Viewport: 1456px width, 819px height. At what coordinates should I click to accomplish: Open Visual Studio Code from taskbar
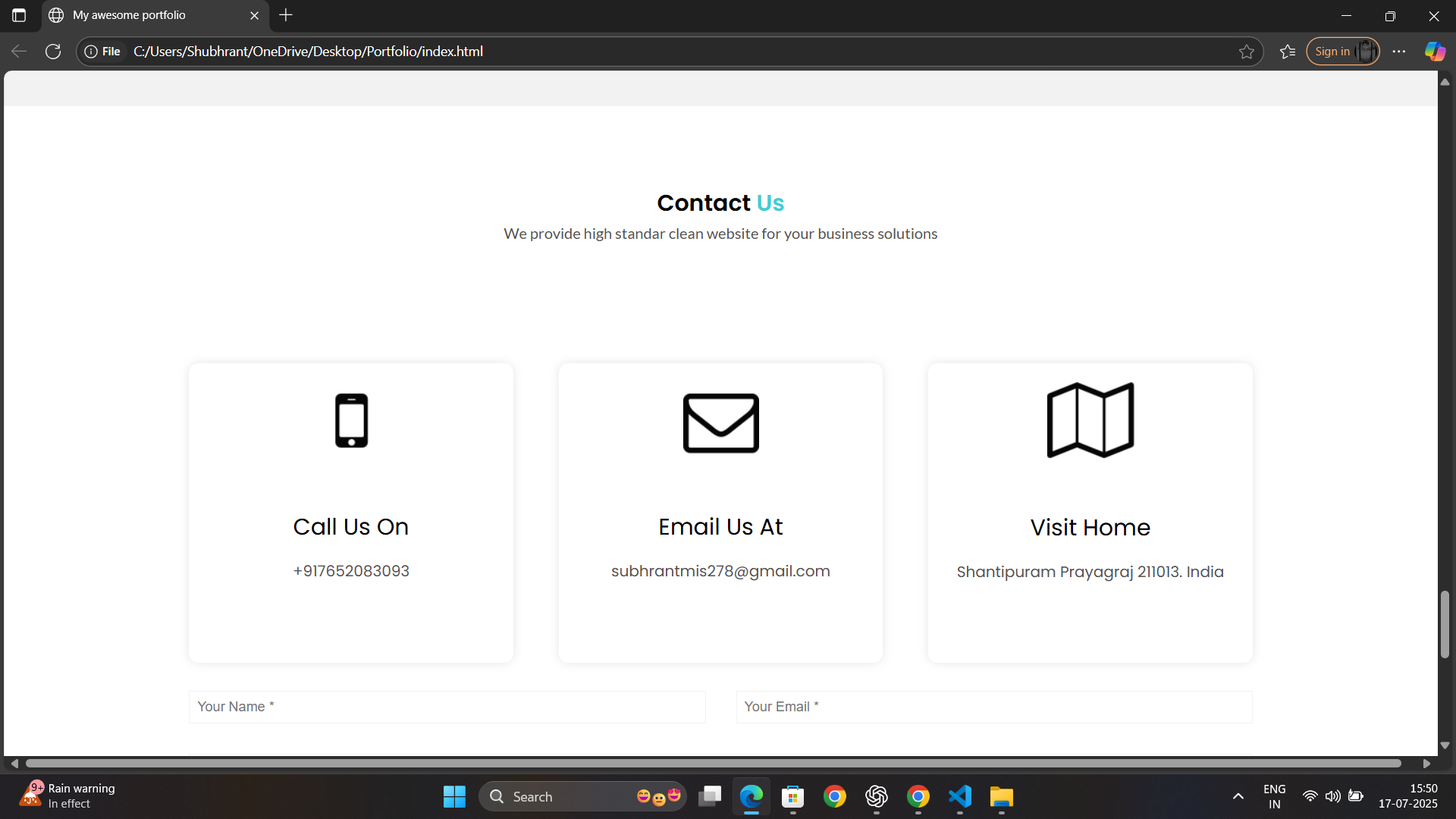click(x=960, y=796)
